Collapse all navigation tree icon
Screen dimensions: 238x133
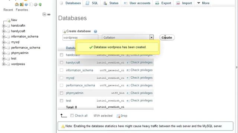point(44,14)
